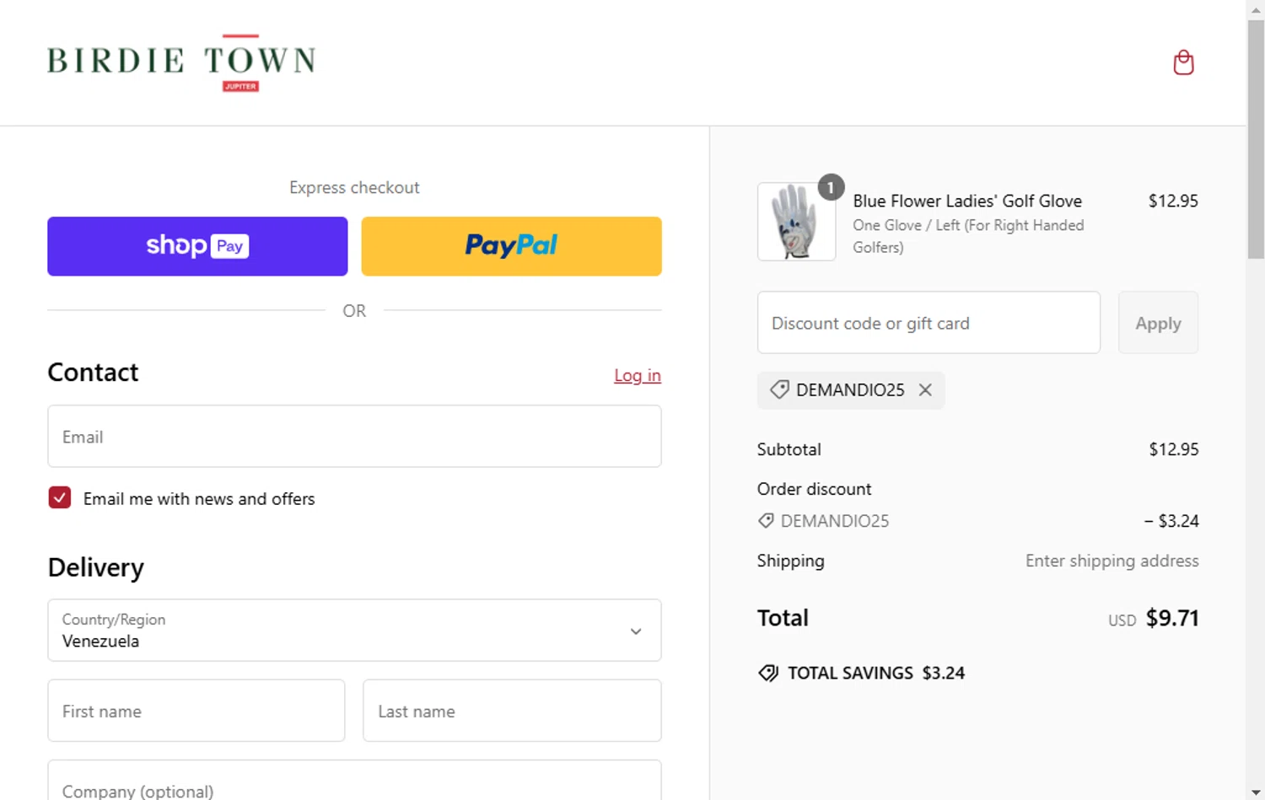Click the Log in link
Image resolution: width=1265 pixels, height=800 pixels.
pyautogui.click(x=638, y=375)
